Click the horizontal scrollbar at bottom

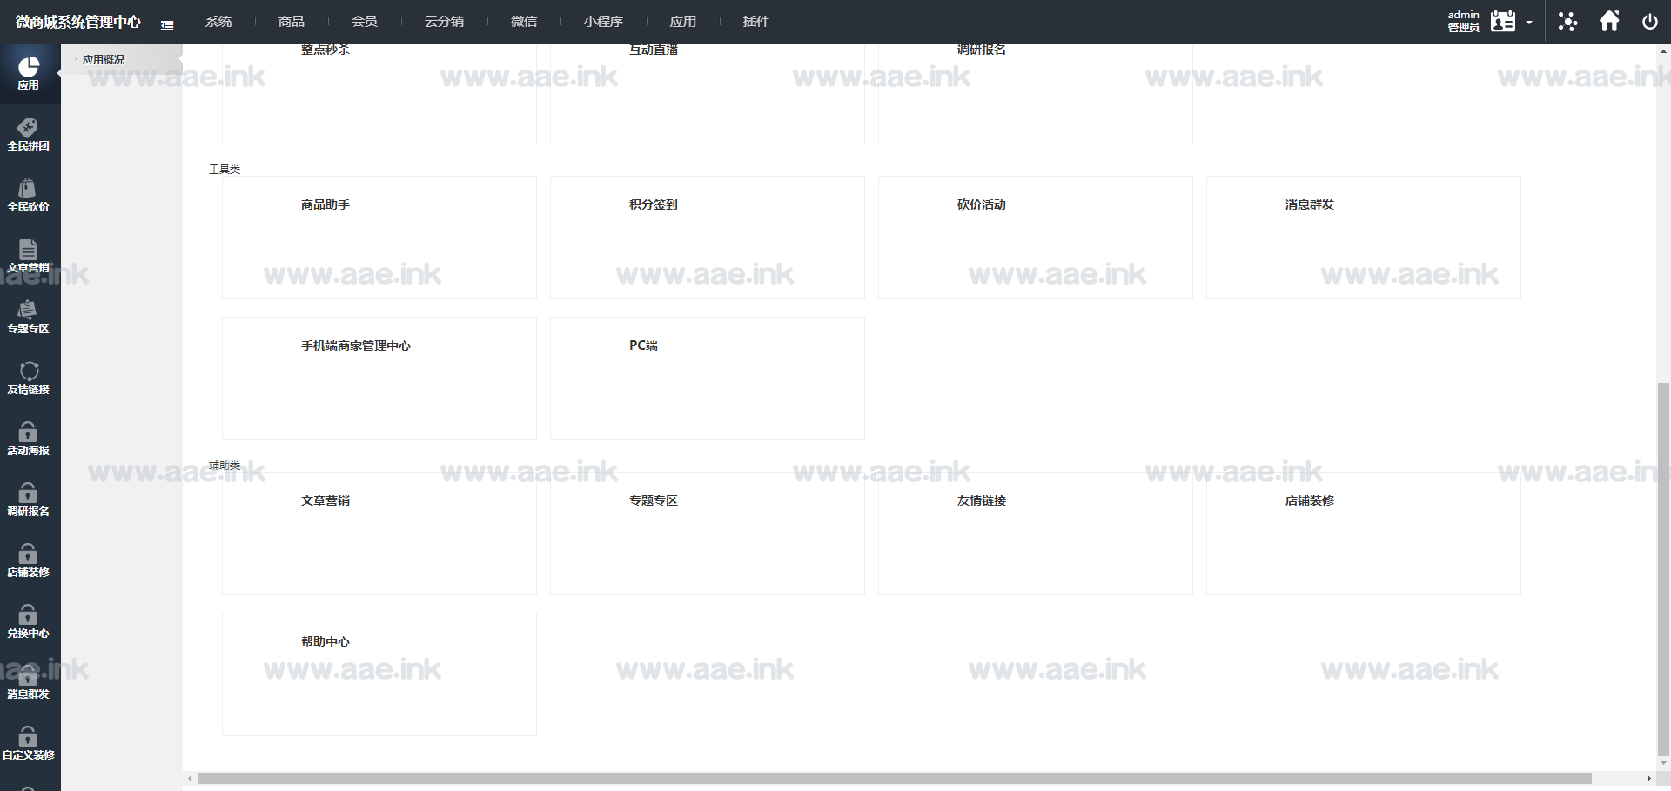(894, 779)
